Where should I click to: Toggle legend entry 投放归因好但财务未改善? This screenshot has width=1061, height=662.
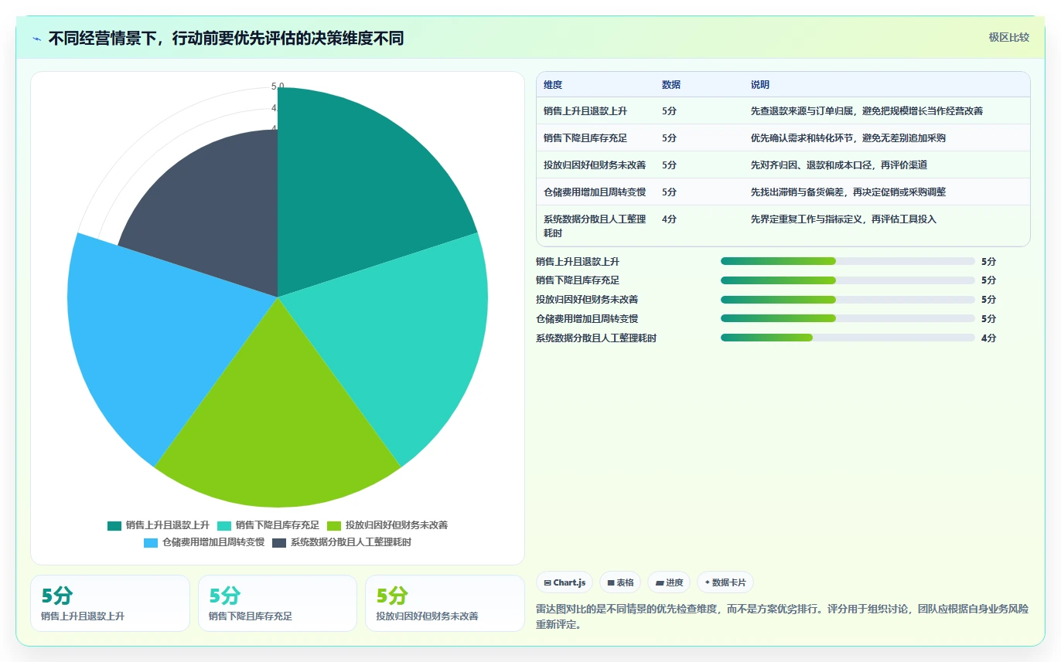(387, 525)
